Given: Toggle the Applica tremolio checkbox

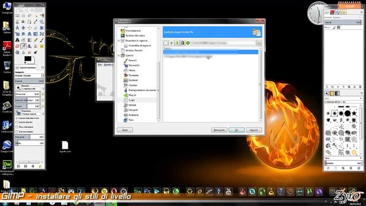Looking at the screenshot, I should [17, 122].
